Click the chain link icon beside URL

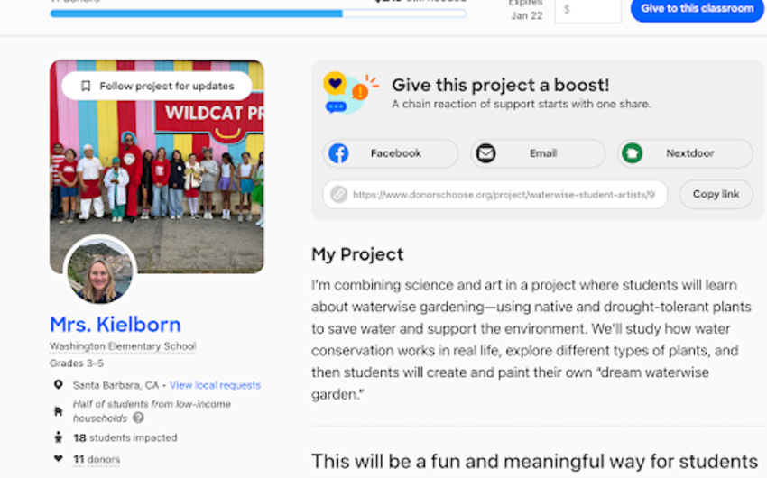click(x=338, y=194)
